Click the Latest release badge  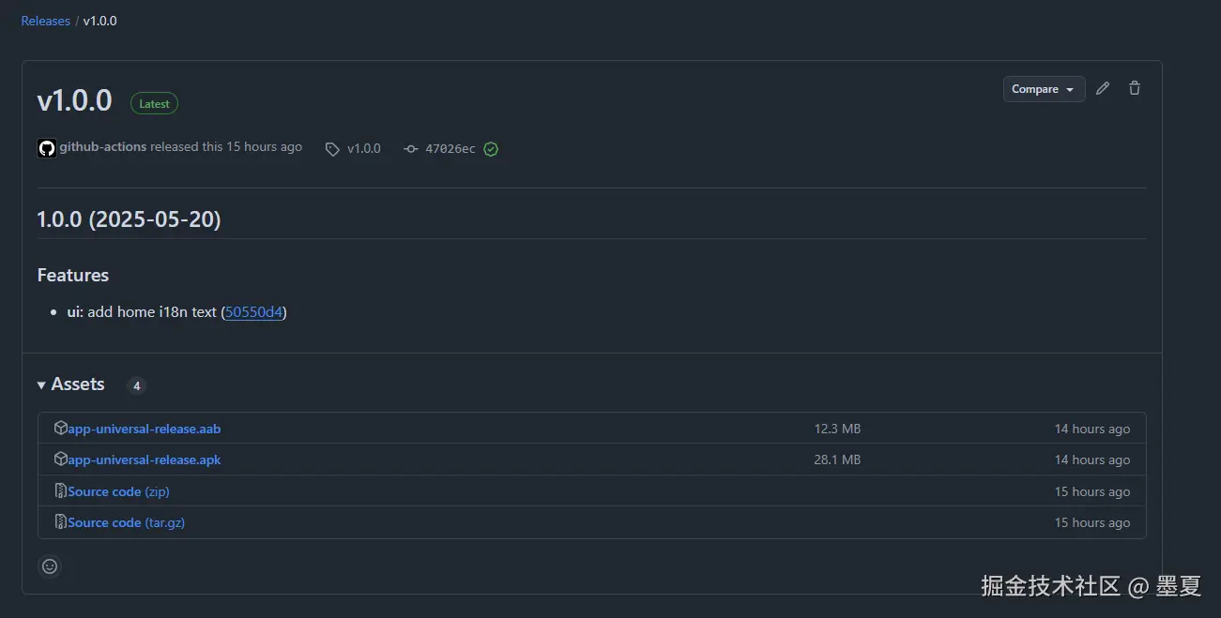pyautogui.click(x=154, y=104)
